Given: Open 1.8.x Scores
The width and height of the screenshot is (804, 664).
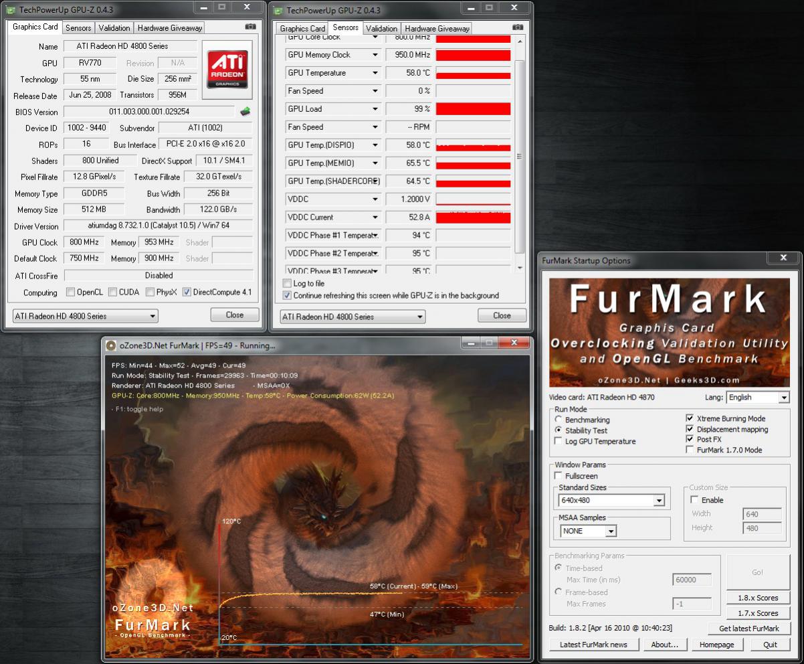Looking at the screenshot, I should 758,598.
